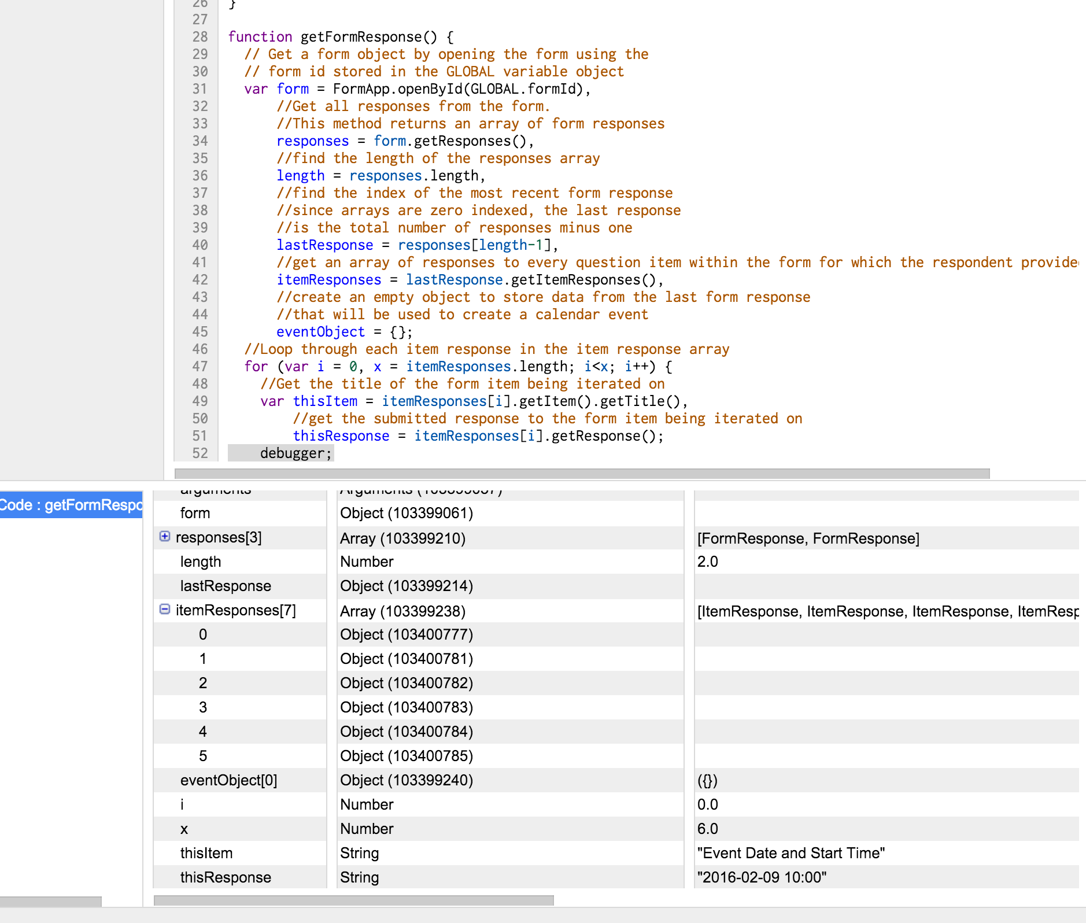Image resolution: width=1086 pixels, height=923 pixels.
Task: Select the thisItem variable row
Action: [616, 853]
